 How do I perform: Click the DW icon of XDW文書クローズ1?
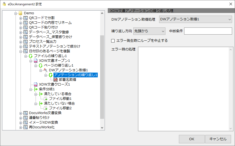pos(36,84)
